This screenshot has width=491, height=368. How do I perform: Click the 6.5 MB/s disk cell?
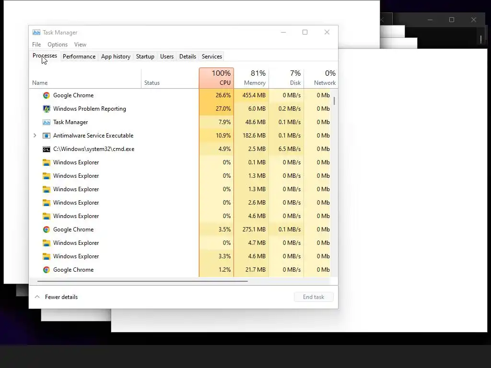point(287,149)
